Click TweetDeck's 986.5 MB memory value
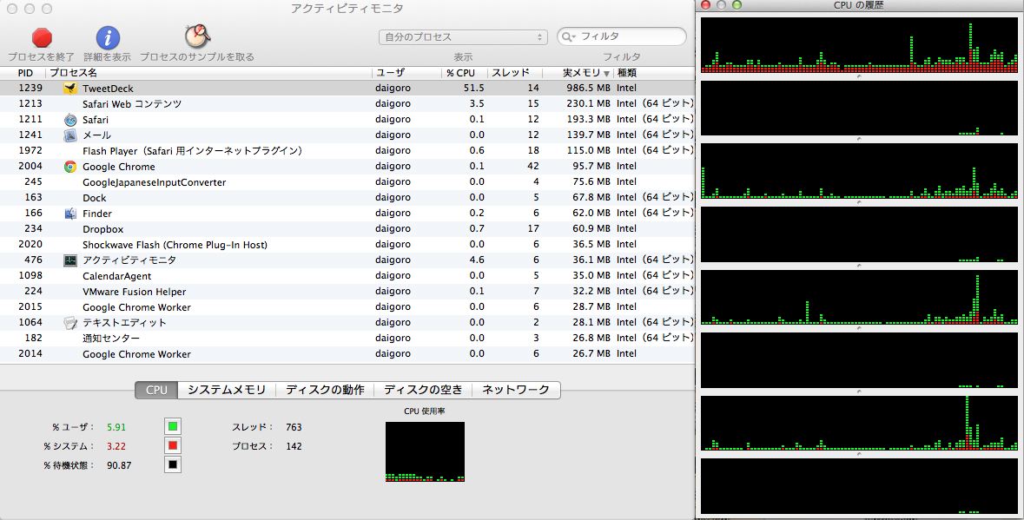This screenshot has width=1024, height=520. point(588,88)
